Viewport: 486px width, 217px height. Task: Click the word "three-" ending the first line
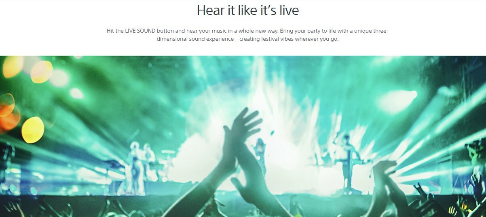[380, 31]
